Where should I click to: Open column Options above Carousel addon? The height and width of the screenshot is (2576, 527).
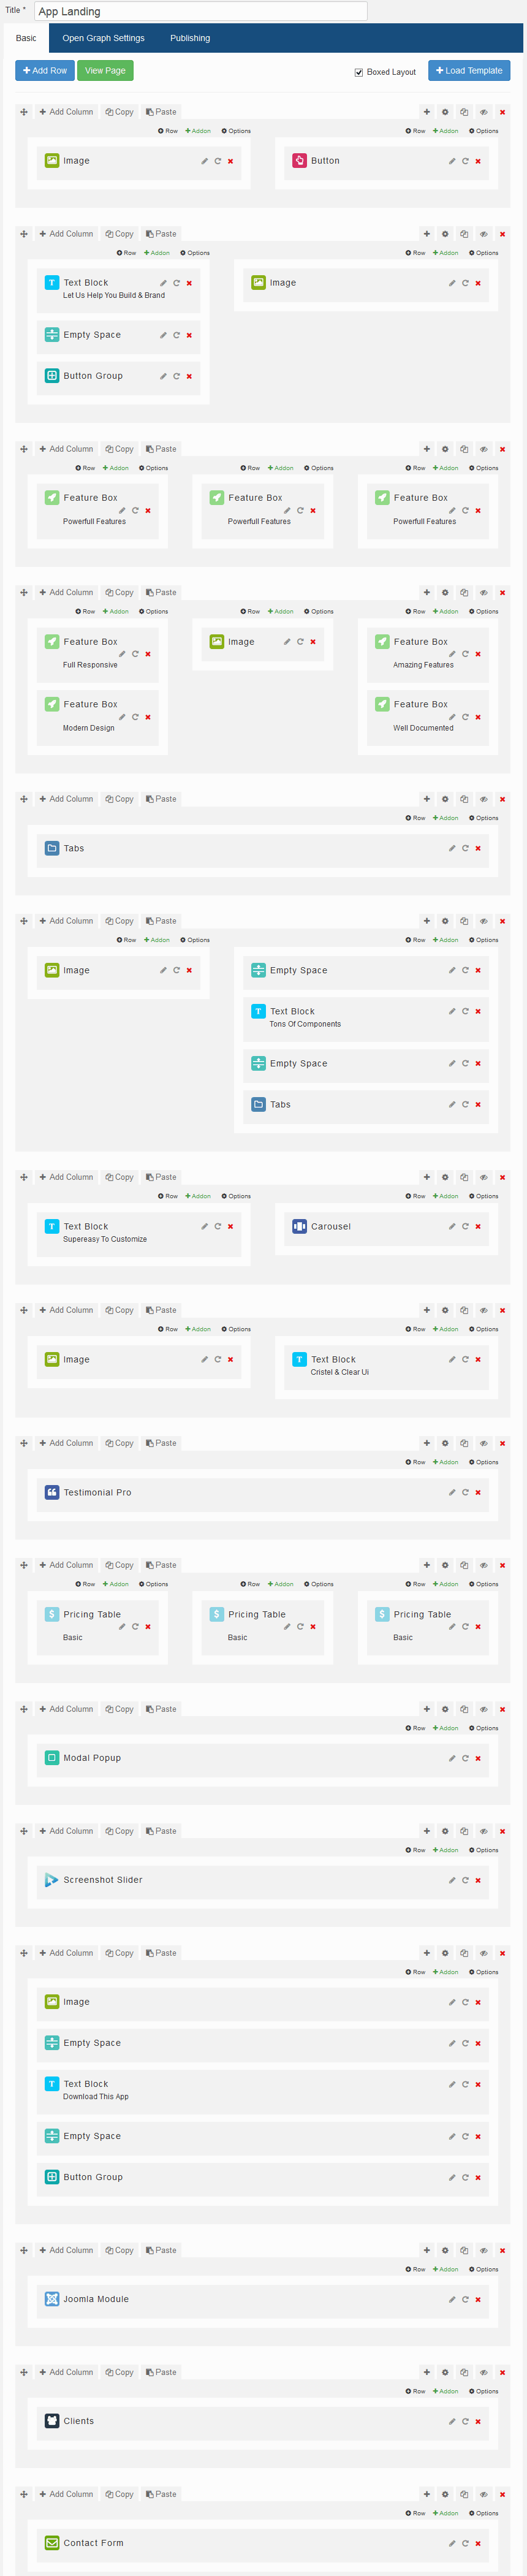[484, 1197]
